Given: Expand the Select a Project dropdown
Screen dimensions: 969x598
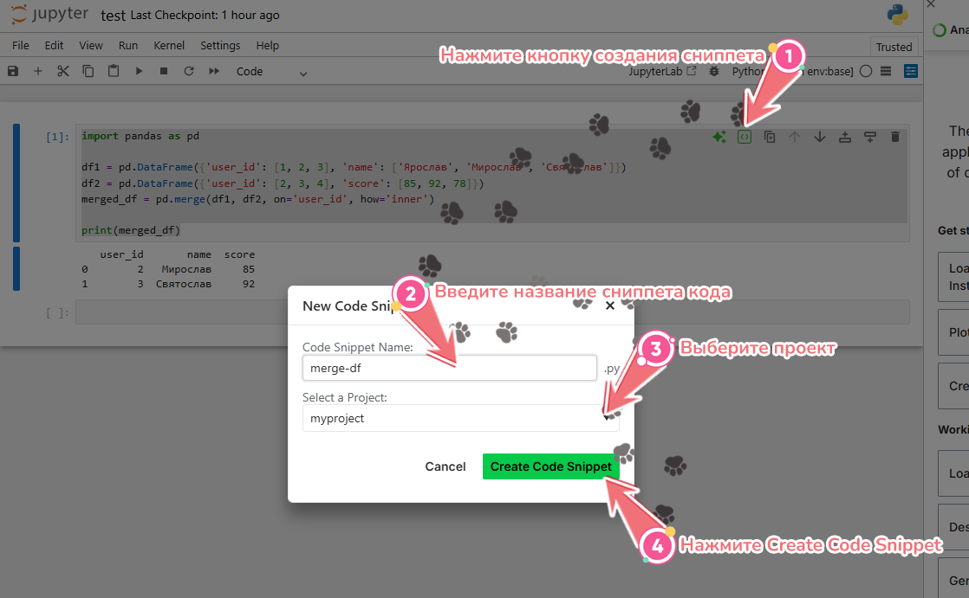Looking at the screenshot, I should [460, 419].
